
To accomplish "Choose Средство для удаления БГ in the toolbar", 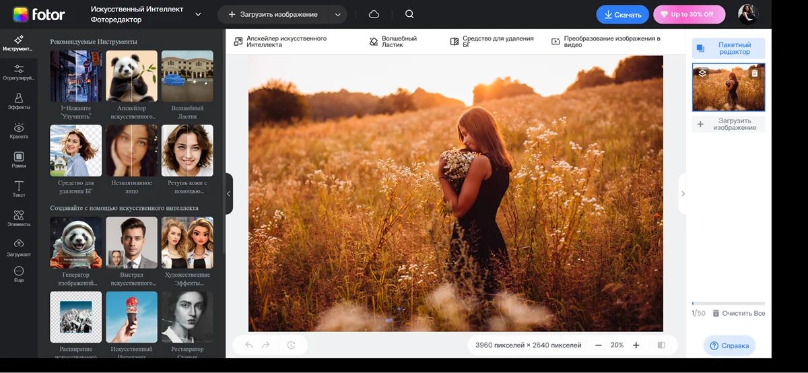I will click(492, 41).
